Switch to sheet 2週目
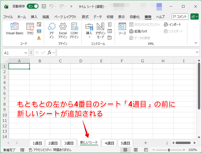The width and height of the screenshot is (202, 153). (53, 143)
